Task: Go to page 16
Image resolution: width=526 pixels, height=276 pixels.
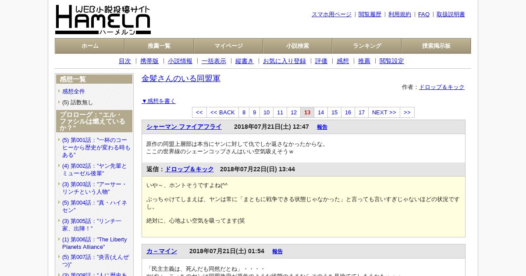Action: (348, 113)
